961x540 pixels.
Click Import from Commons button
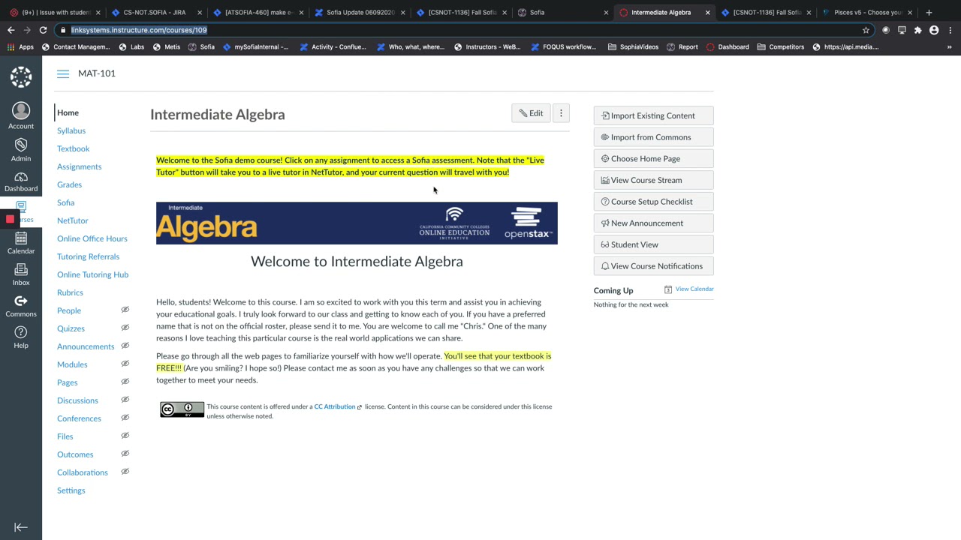coord(653,137)
